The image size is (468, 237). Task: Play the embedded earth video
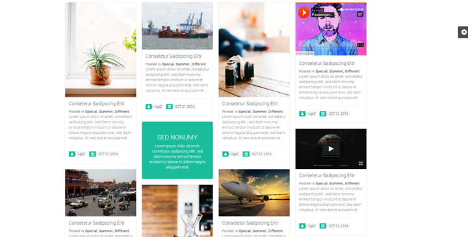(x=331, y=149)
